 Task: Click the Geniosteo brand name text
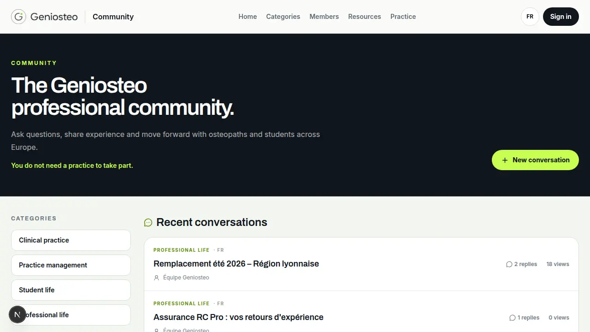pos(54,17)
